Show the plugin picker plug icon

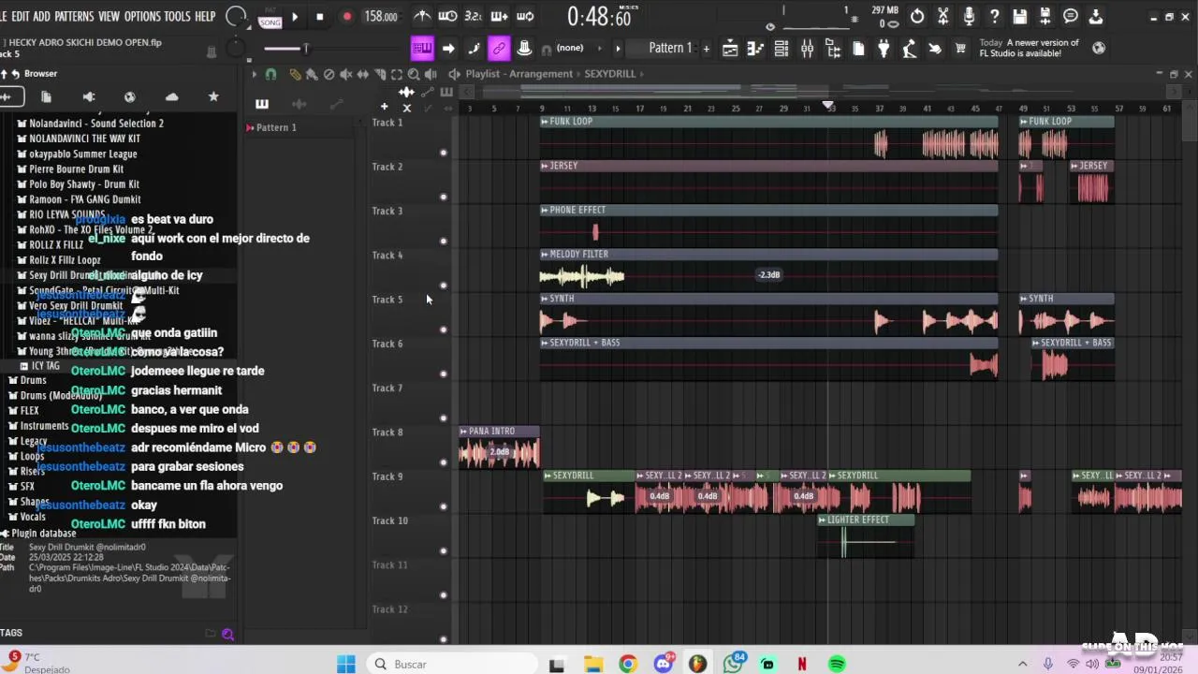pos(884,49)
